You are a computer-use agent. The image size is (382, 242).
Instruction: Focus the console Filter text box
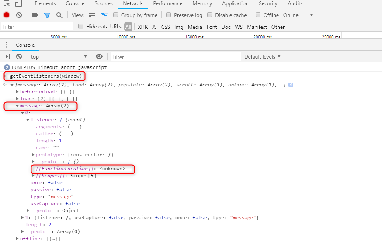click(175, 57)
